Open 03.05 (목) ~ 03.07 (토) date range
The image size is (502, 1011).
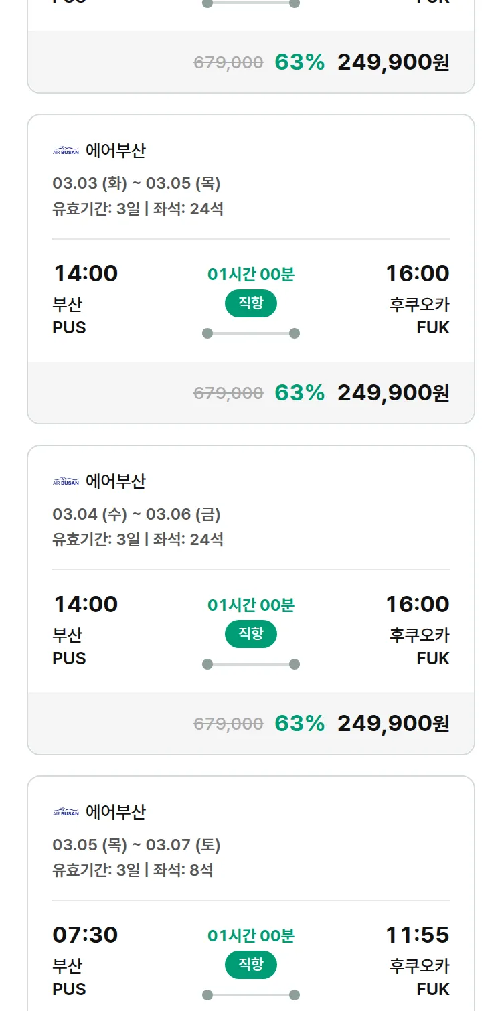tap(137, 845)
